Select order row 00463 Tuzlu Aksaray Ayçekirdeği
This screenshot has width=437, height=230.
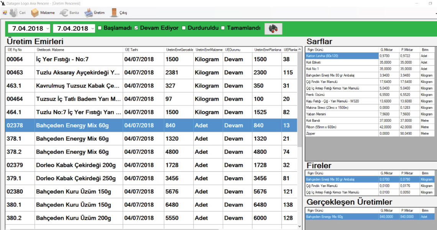click(151, 72)
